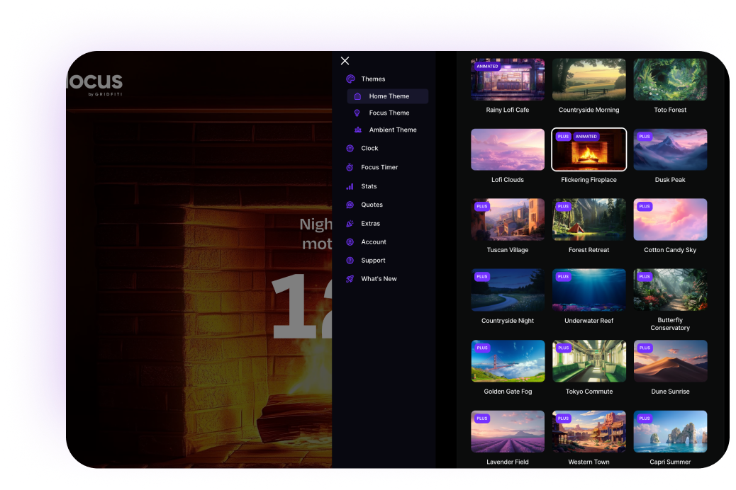Open Focus Timer via its stopwatch icon
Screen dimensions: 736x490
click(350, 167)
